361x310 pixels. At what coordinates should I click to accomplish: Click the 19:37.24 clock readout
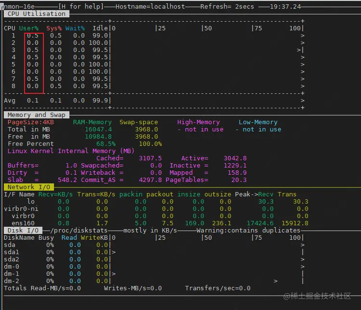(x=285, y=6)
